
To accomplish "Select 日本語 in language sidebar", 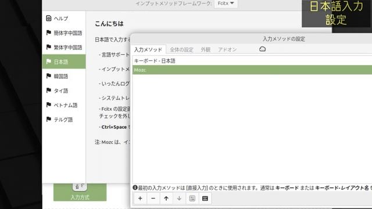I will [x=64, y=62].
